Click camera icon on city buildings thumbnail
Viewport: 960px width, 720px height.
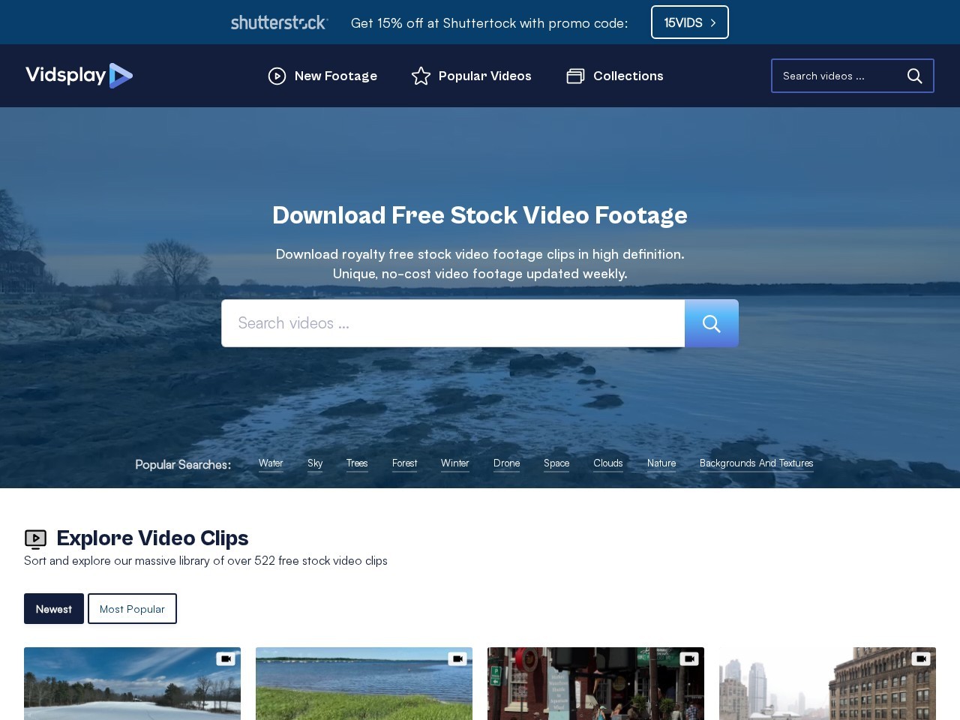pos(921,658)
